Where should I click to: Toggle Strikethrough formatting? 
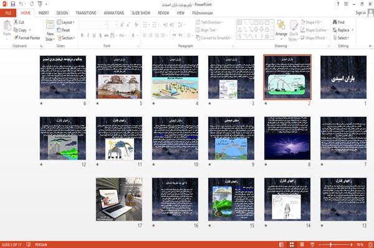click(107, 35)
